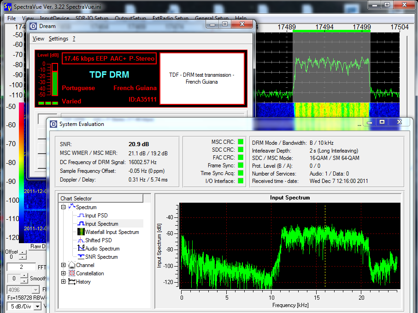Select the SNR Spectrum chart
Image resolution: width=418 pixels, height=313 pixels.
(x=101, y=257)
